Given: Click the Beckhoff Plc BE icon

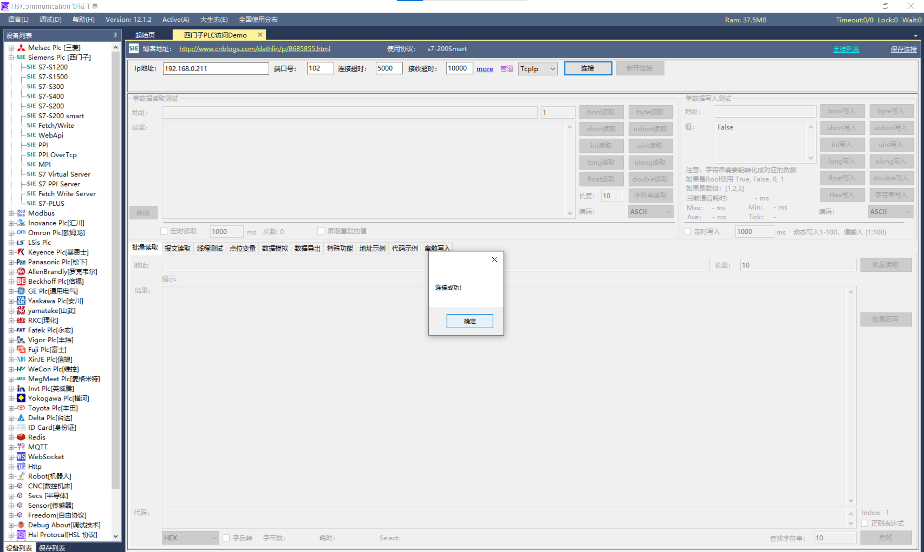Looking at the screenshot, I should 21,281.
